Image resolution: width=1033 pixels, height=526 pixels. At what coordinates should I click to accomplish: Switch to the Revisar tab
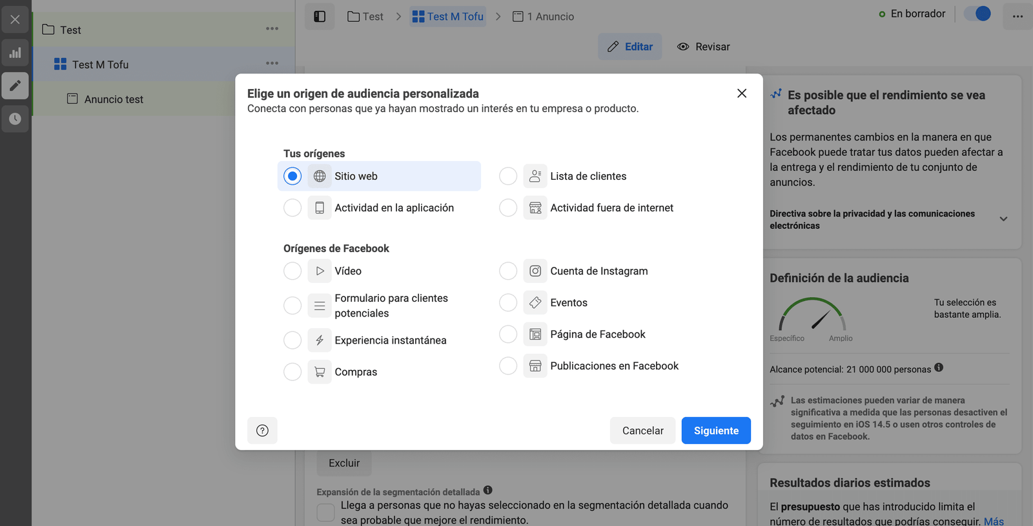coord(703,46)
